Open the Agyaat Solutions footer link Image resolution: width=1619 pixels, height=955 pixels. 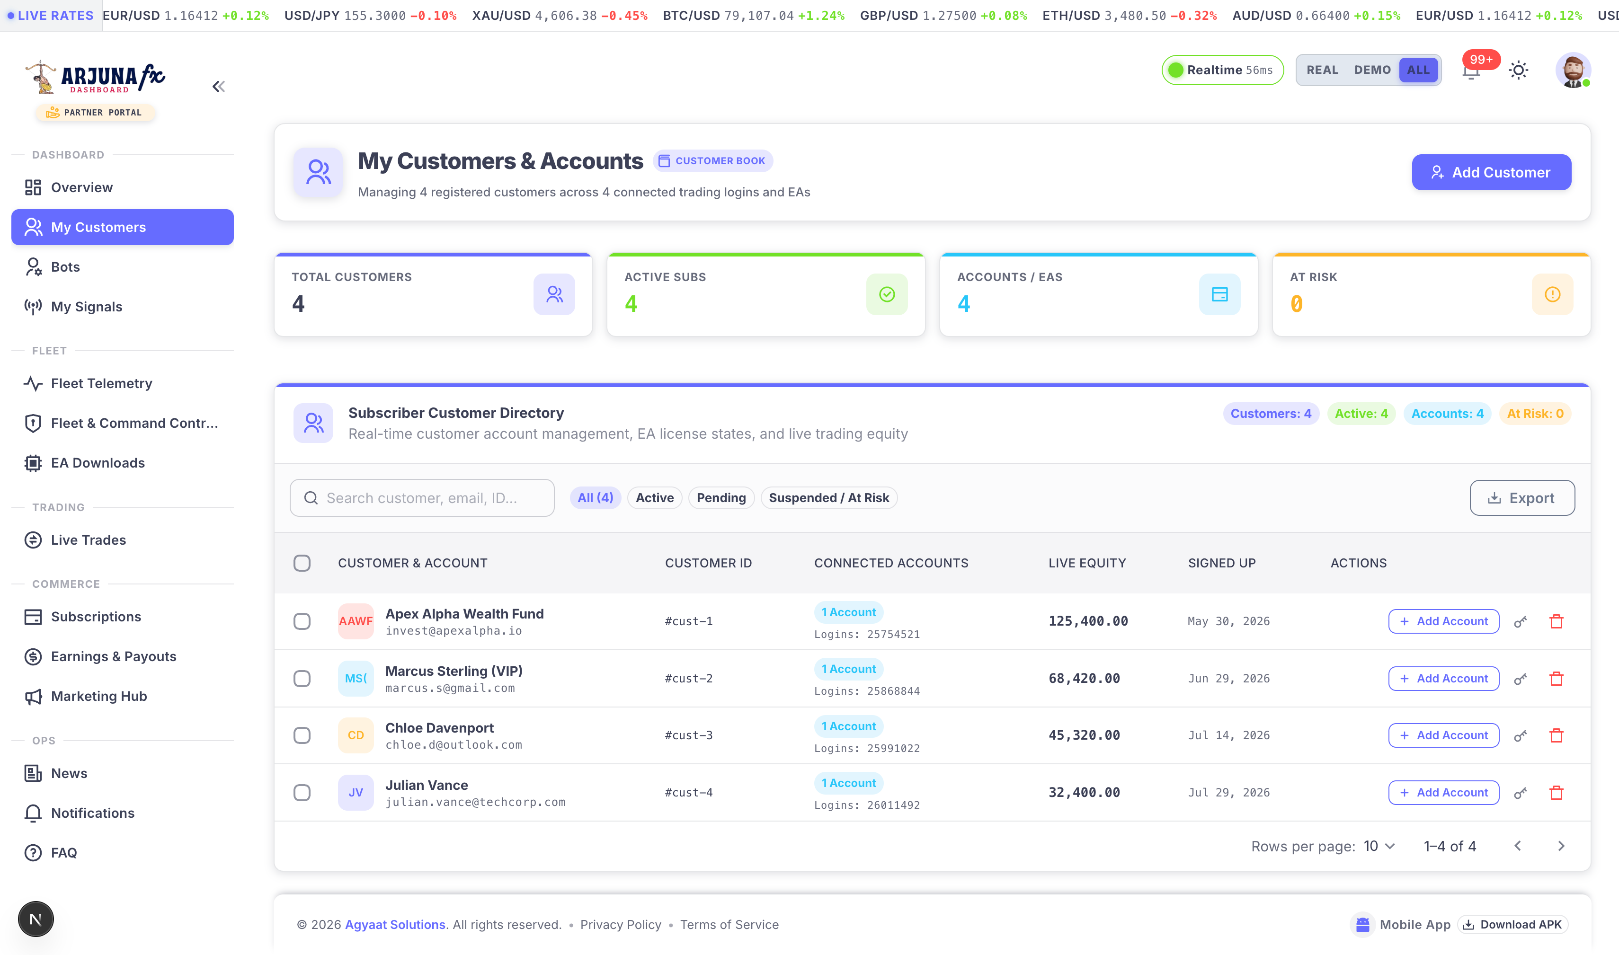(x=395, y=925)
